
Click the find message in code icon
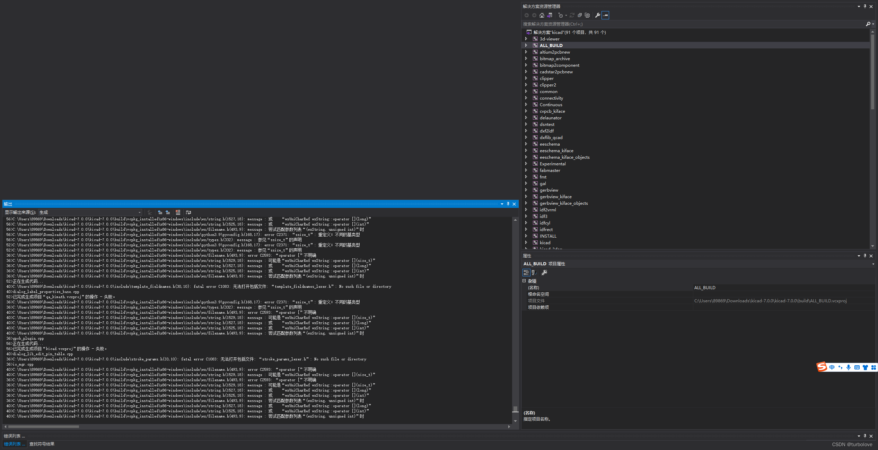click(x=150, y=212)
